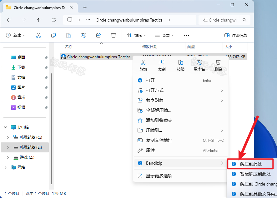This screenshot has height=198, width=277.
Task: Select 全部解压缩... in the context menu
Action: [181, 110]
